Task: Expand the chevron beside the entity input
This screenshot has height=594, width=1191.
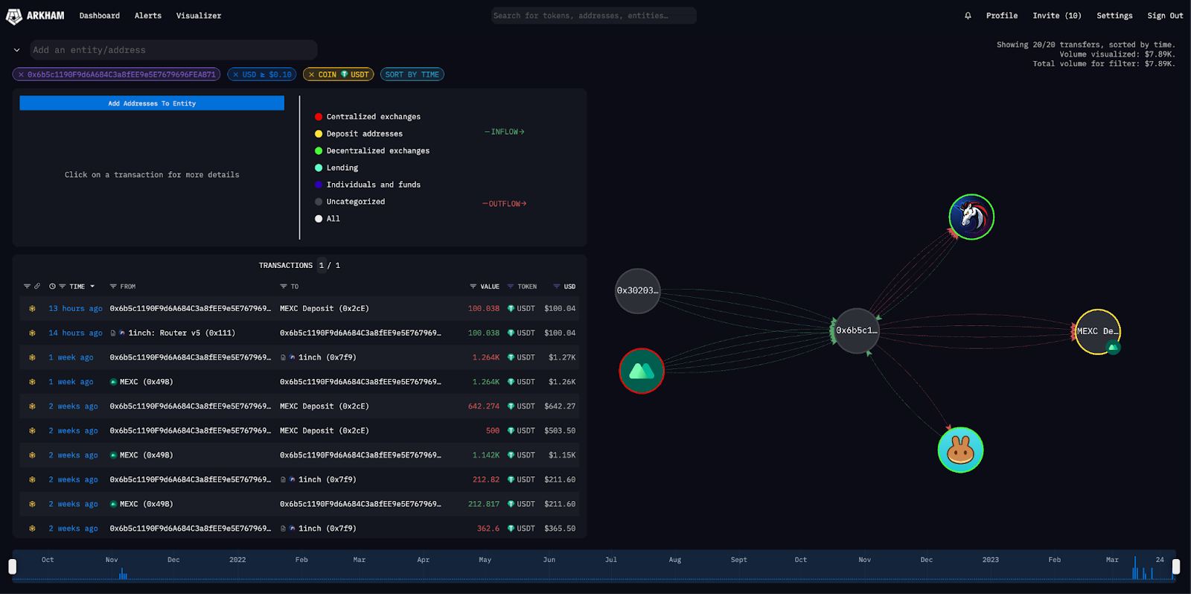Action: [x=16, y=50]
